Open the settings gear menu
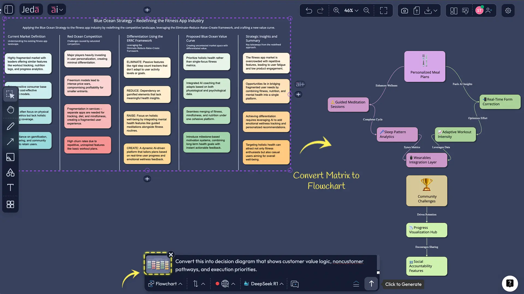524x294 pixels. pyautogui.click(x=508, y=10)
